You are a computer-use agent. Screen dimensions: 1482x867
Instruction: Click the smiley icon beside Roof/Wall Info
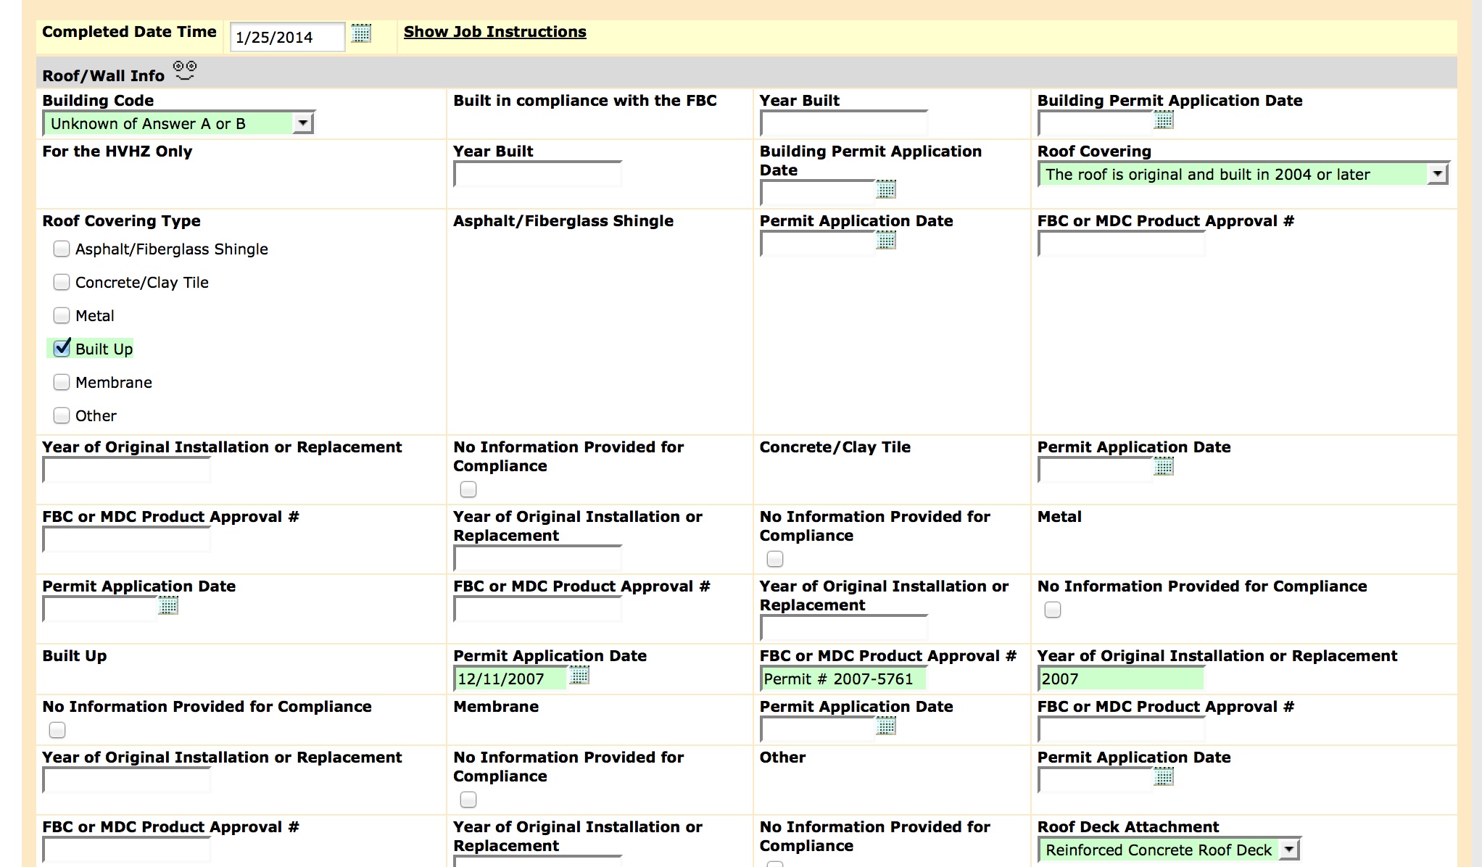185,71
